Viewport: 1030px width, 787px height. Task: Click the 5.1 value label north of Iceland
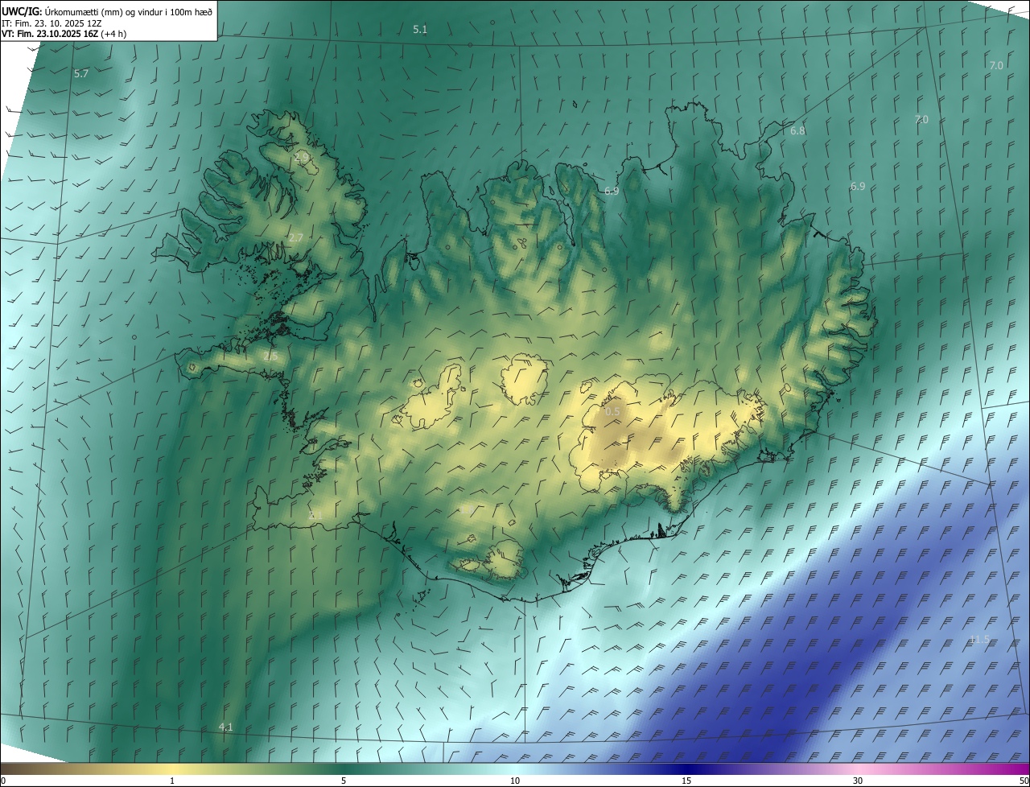[420, 30]
